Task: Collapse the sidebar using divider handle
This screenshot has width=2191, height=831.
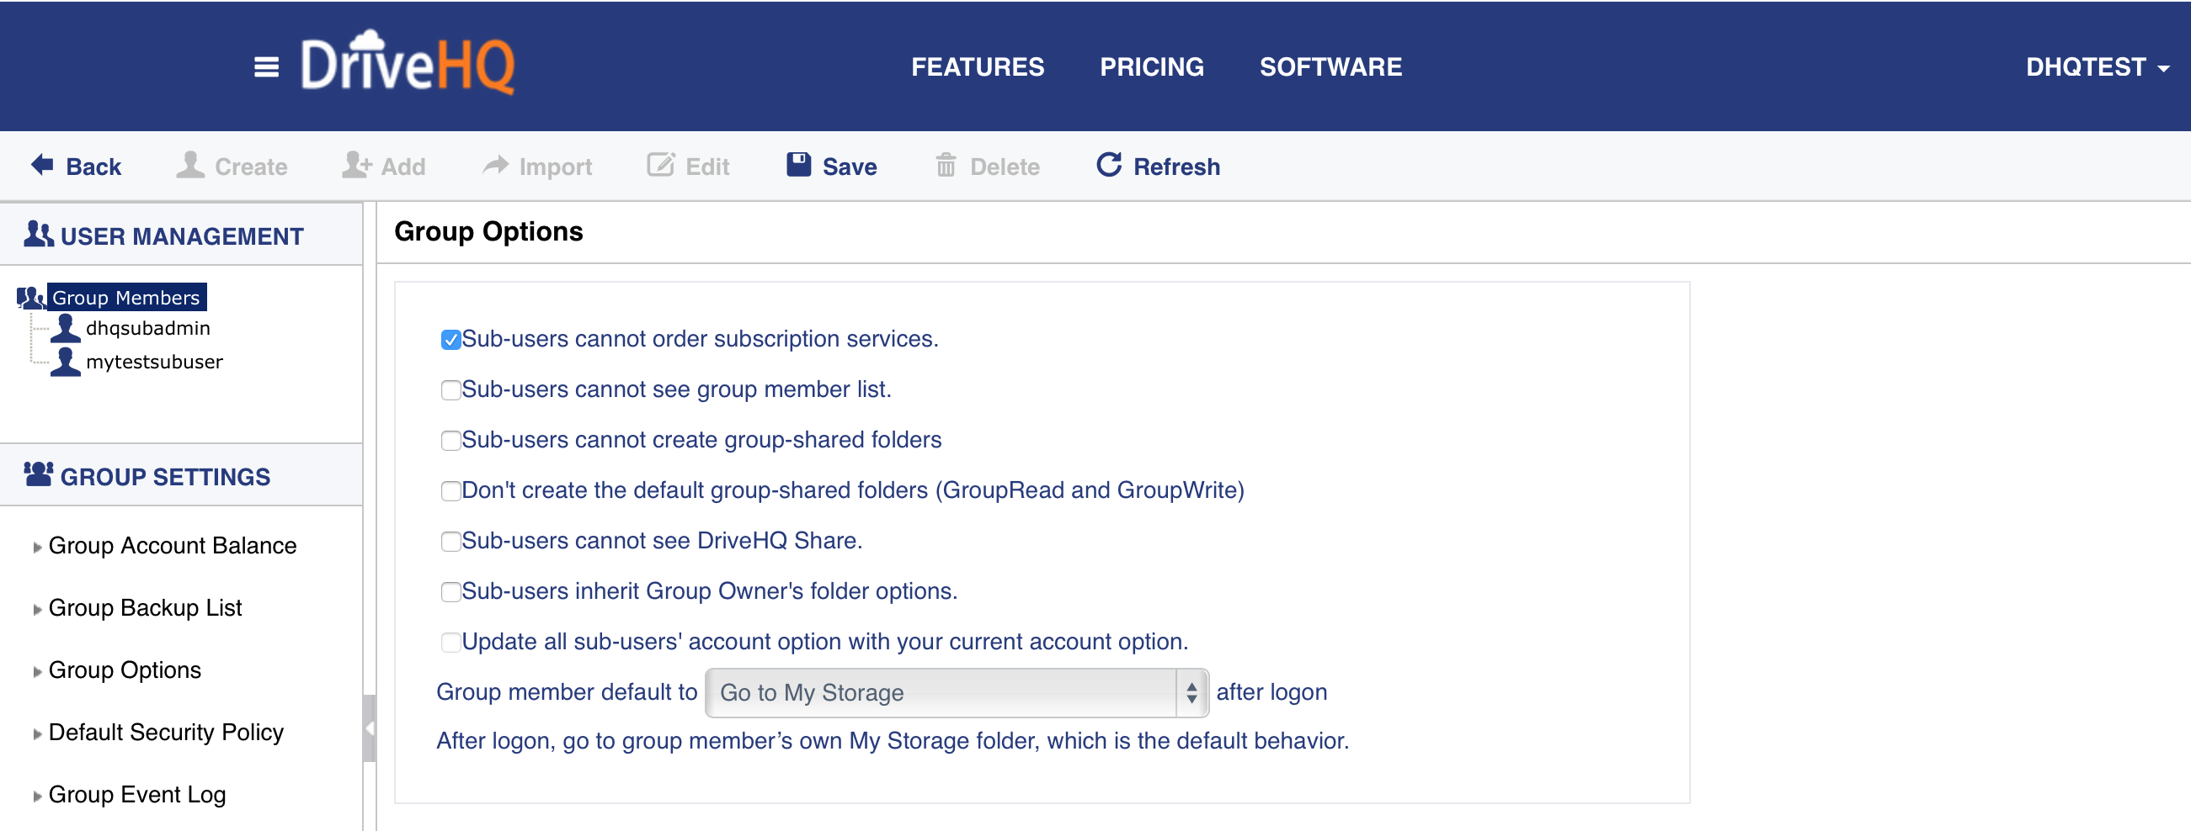Action: tap(369, 728)
